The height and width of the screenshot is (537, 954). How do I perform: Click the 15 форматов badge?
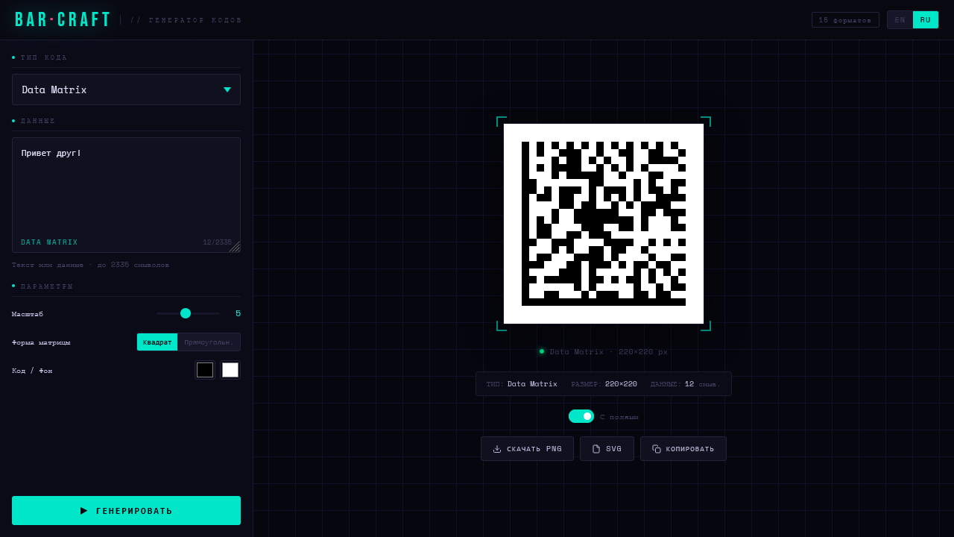click(x=845, y=20)
